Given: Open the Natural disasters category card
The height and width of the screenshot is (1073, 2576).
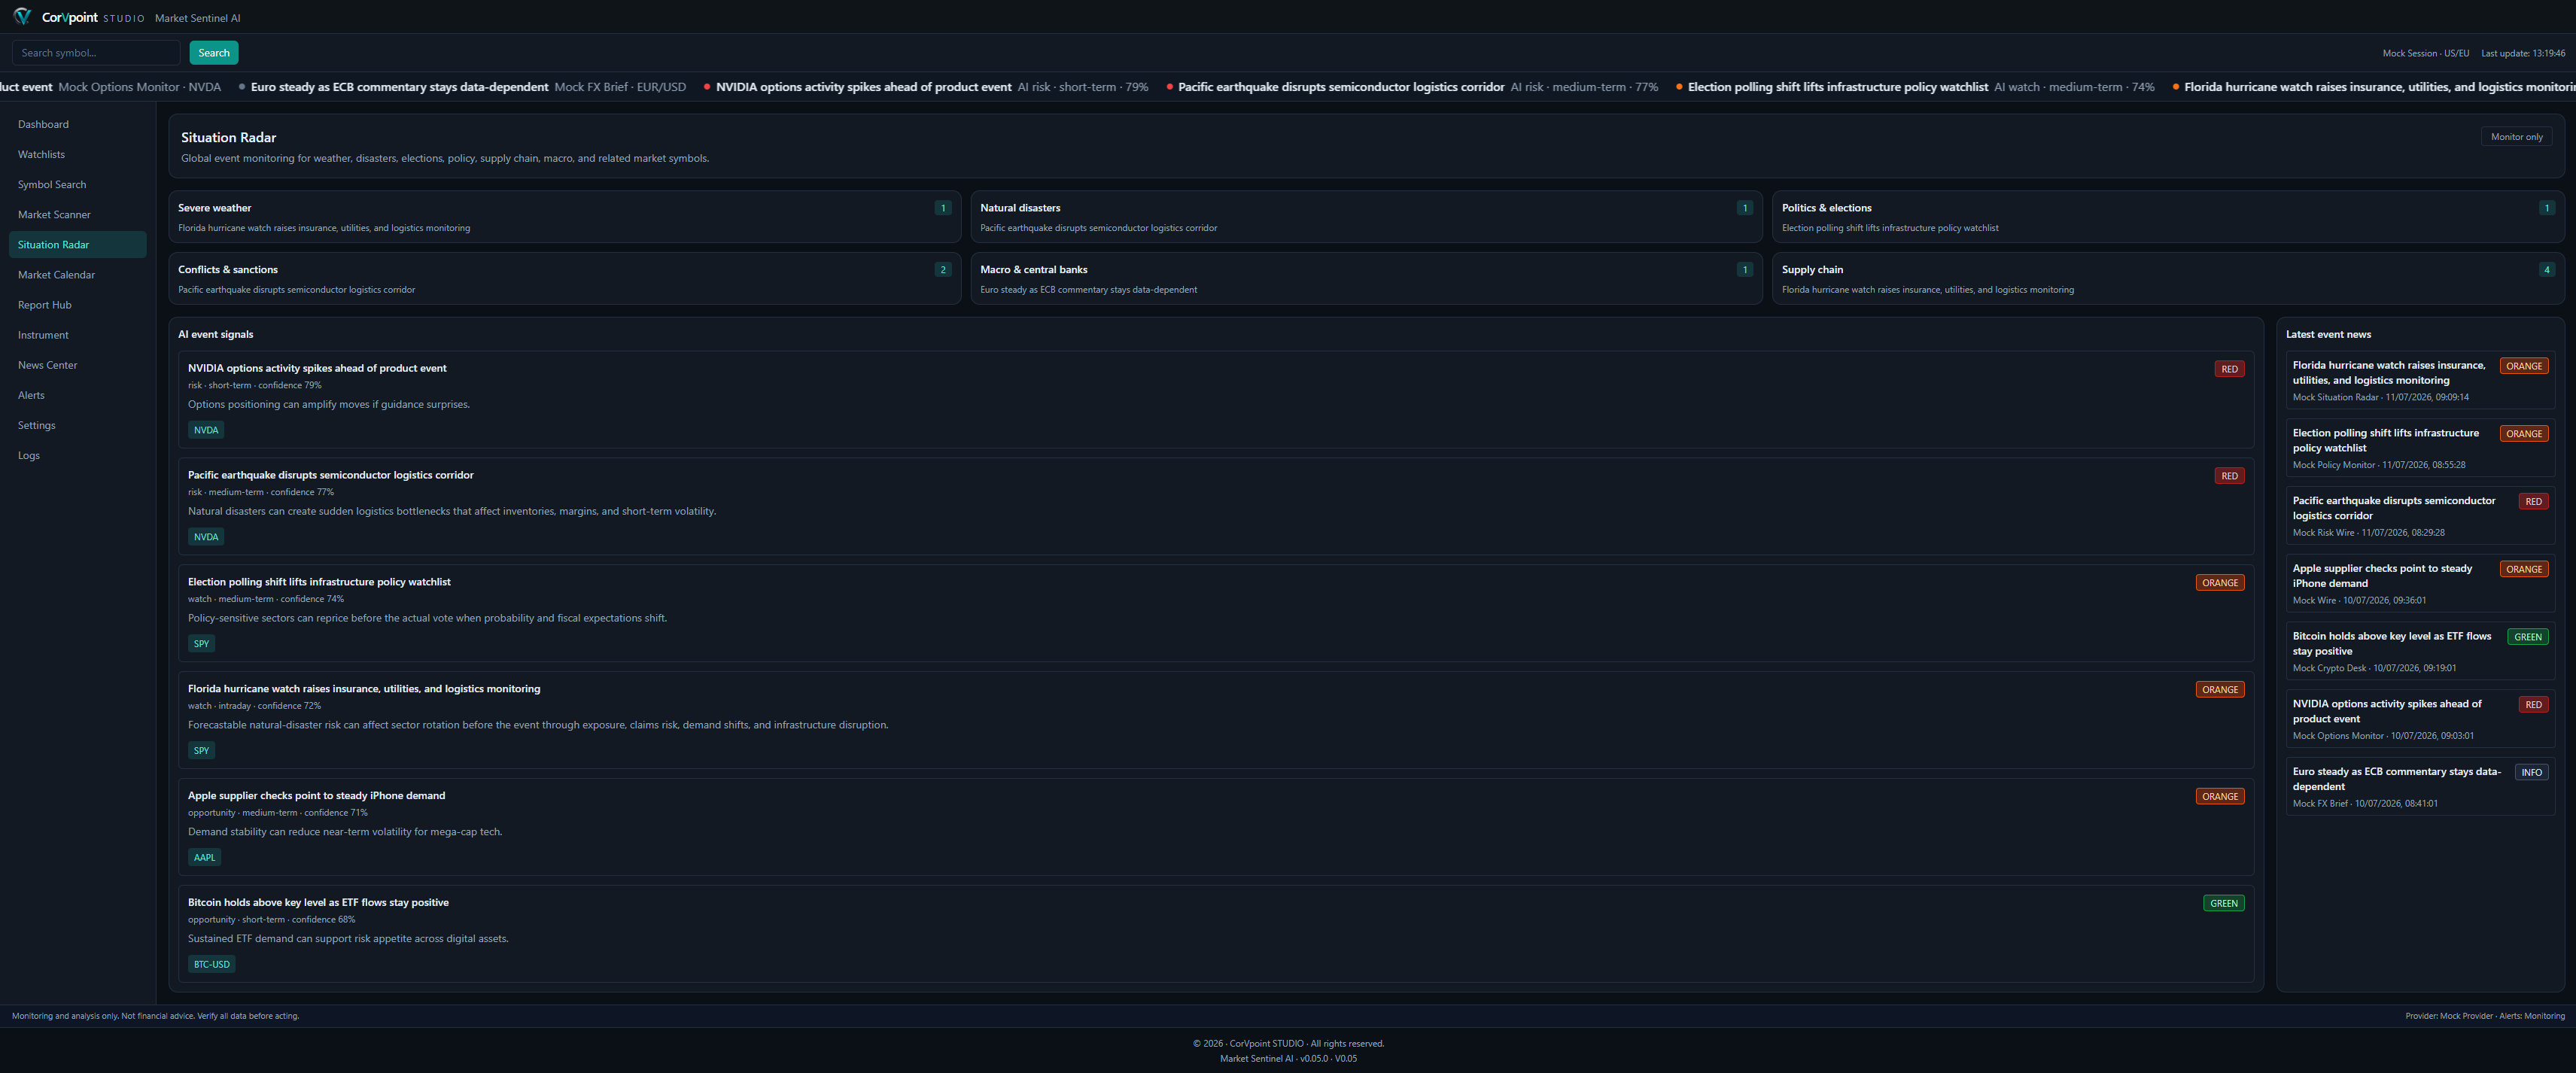Looking at the screenshot, I should click(1366, 217).
